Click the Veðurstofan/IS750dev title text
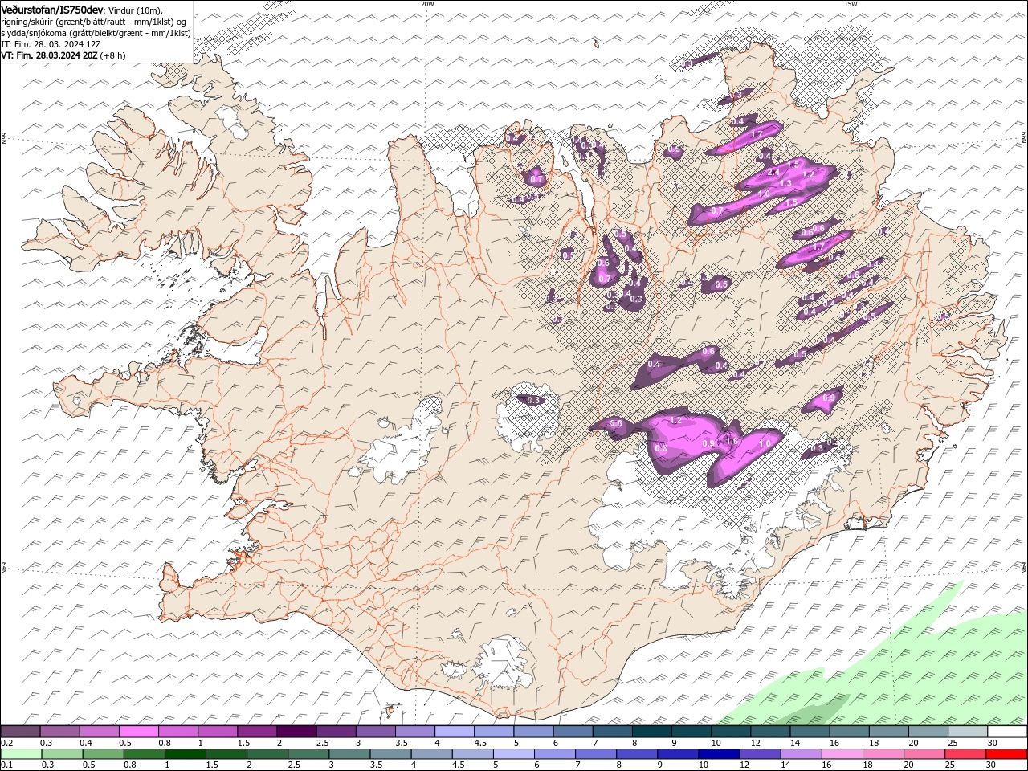 tap(52, 9)
